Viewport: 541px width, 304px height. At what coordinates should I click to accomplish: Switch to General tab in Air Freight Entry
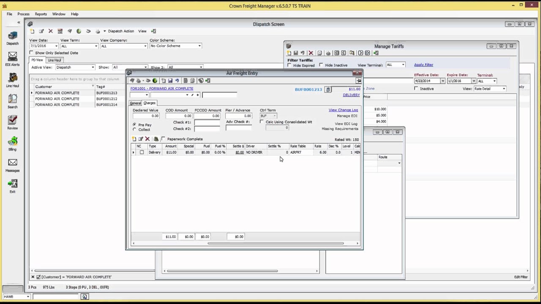[135, 103]
